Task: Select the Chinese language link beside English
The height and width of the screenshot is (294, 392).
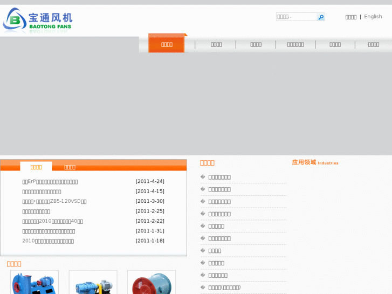Action: click(350, 17)
